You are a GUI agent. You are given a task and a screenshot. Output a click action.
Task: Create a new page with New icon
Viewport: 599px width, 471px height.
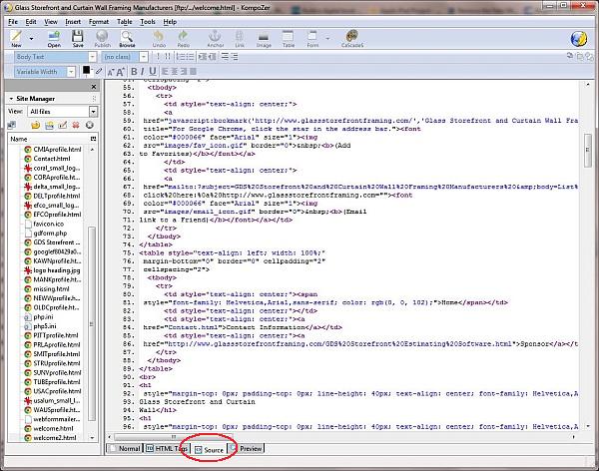16,38
